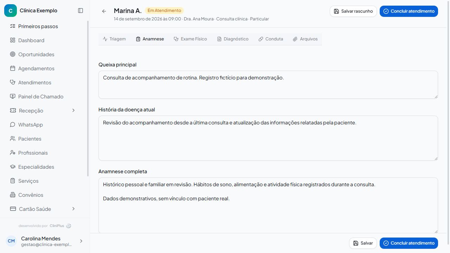Open the Carolina Mendes account menu chevron

click(x=81, y=241)
